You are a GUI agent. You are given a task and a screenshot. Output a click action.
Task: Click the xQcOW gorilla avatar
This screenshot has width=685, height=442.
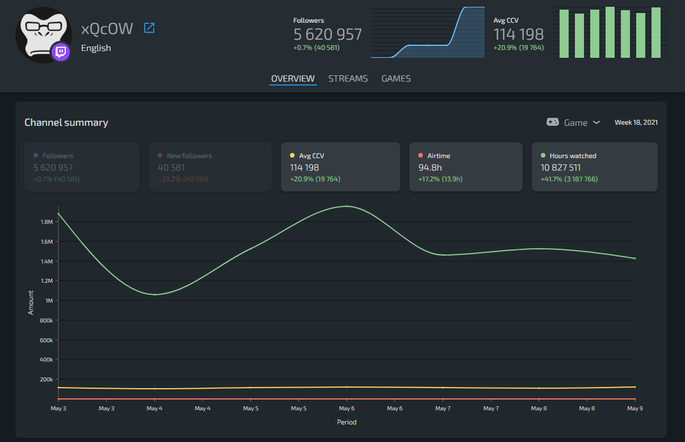click(44, 35)
